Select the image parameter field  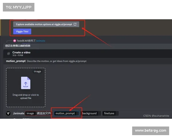(39, 113)
